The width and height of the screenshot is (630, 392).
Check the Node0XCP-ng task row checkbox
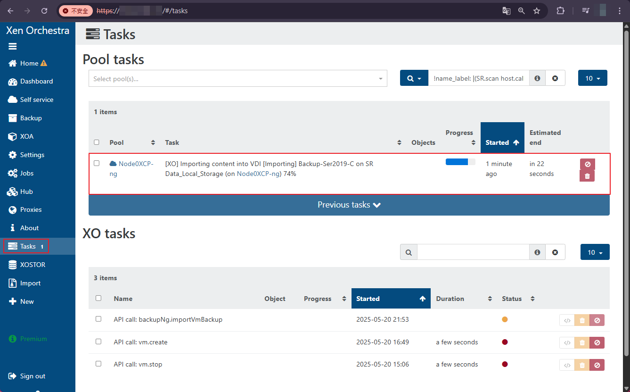pyautogui.click(x=97, y=163)
